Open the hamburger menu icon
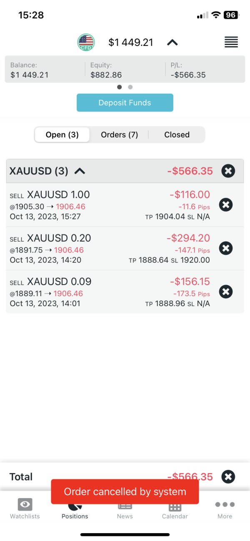250x541 pixels. (231, 42)
